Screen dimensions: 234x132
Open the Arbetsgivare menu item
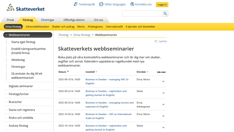coord(95,27)
